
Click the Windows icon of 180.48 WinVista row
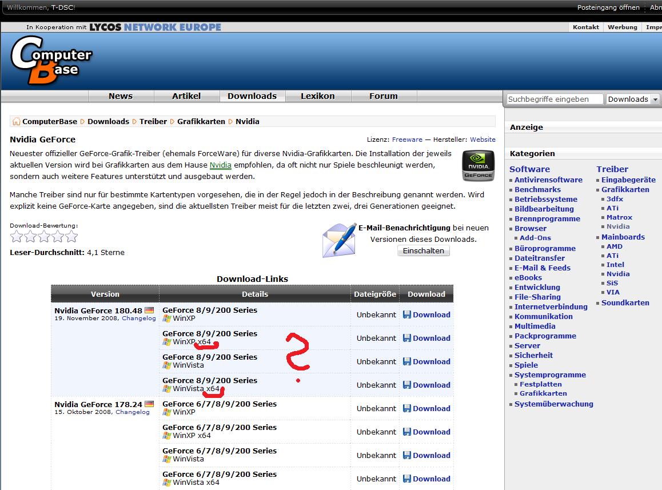tap(167, 365)
